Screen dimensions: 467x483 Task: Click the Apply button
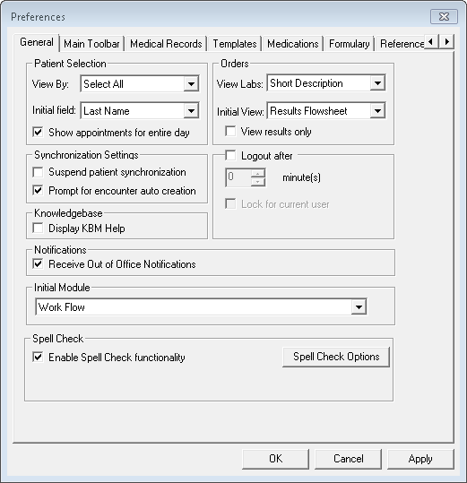pyautogui.click(x=420, y=459)
